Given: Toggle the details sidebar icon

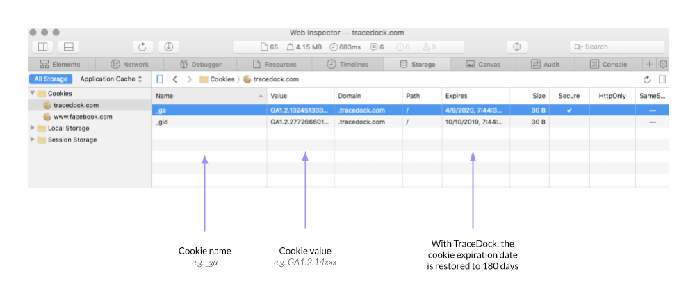Looking at the screenshot, I should click(x=662, y=79).
